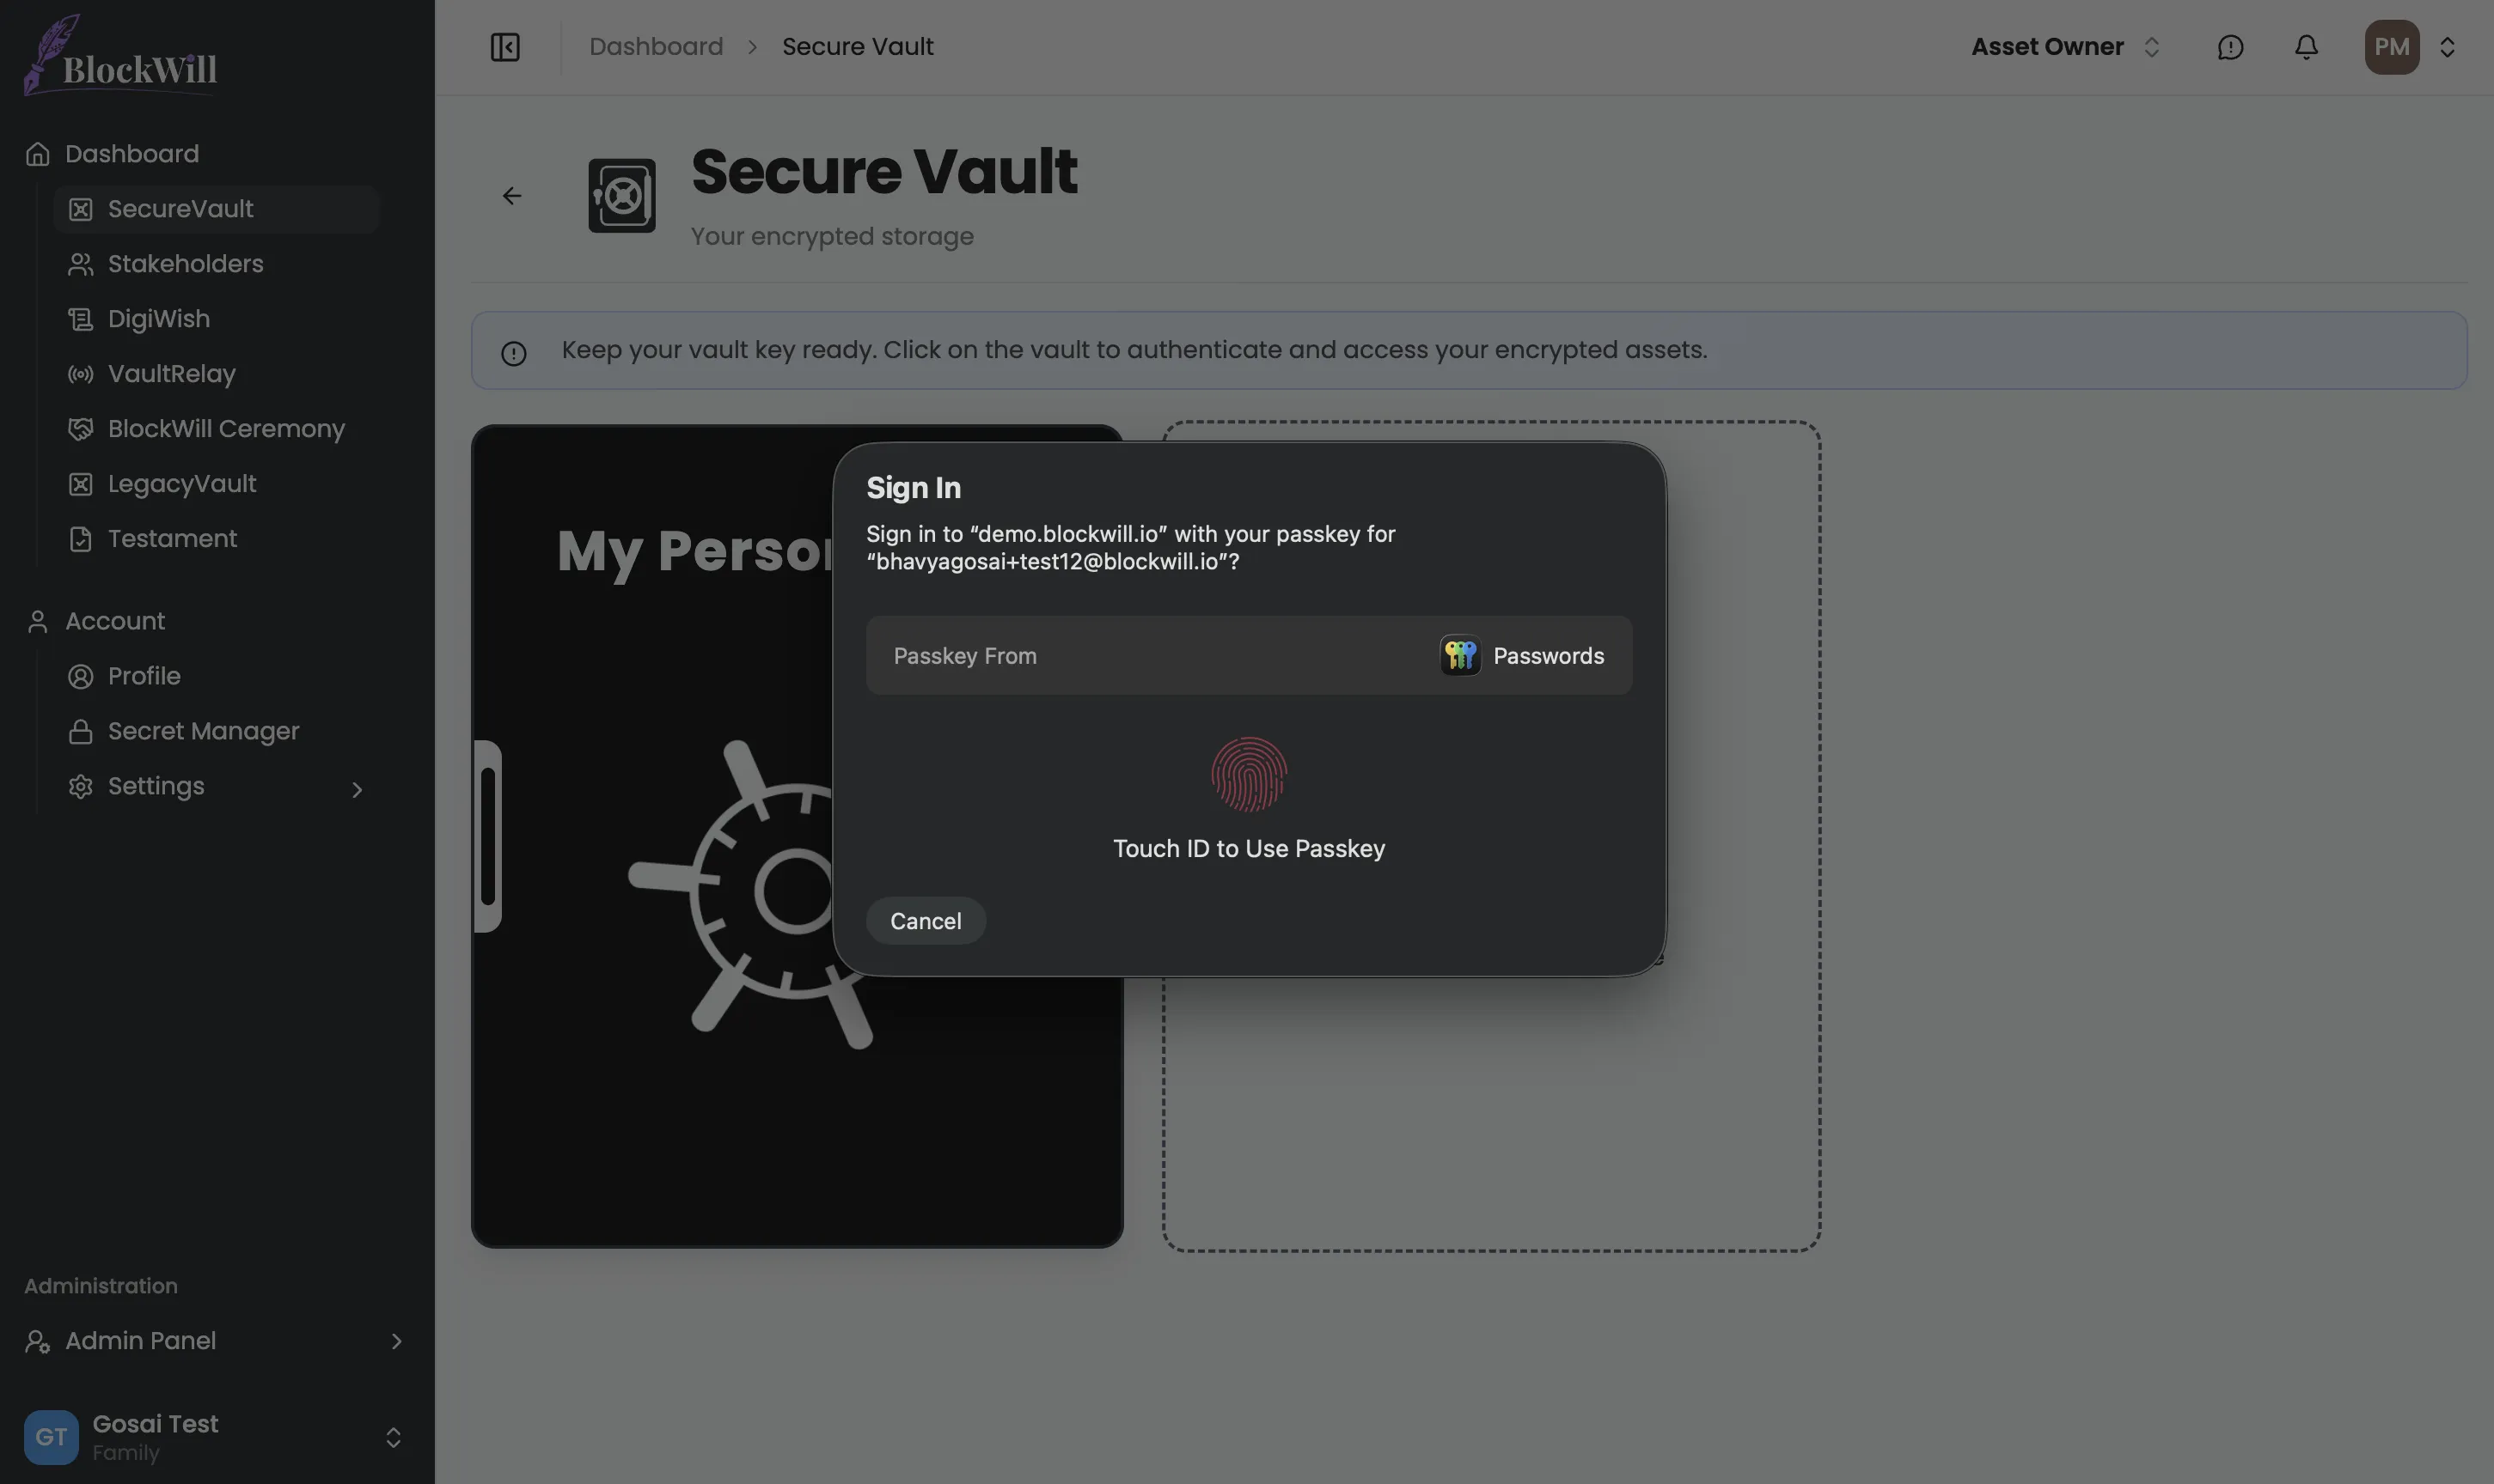2494x1484 pixels.
Task: Click the BlockWill feather logo
Action: pyautogui.click(x=119, y=57)
